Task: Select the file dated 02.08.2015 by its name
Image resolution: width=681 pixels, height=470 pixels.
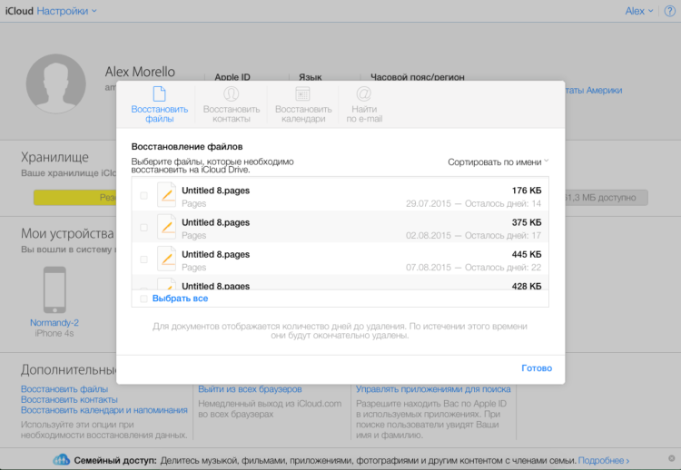Action: click(x=215, y=222)
